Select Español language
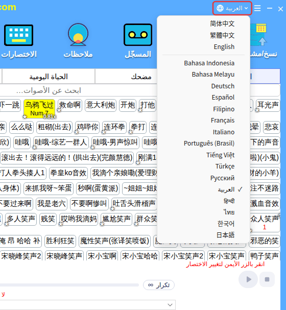 point(223,98)
